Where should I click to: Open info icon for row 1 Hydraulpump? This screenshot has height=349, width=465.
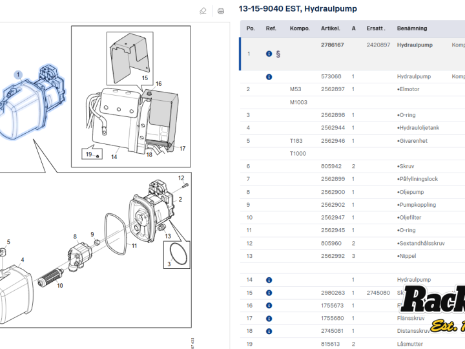[x=269, y=54]
